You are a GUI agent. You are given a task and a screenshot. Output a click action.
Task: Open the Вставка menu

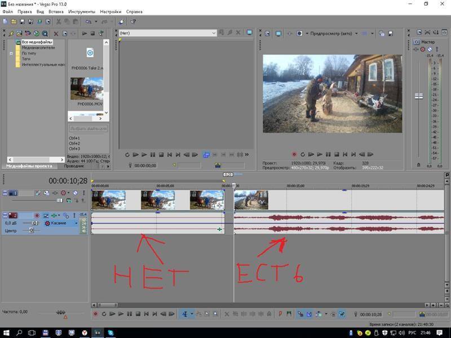(56, 12)
